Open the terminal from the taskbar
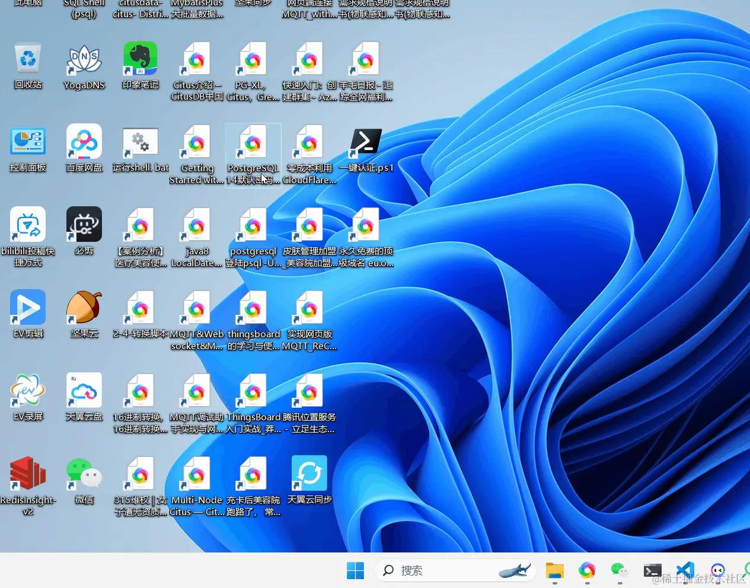This screenshot has width=750, height=588. [652, 570]
